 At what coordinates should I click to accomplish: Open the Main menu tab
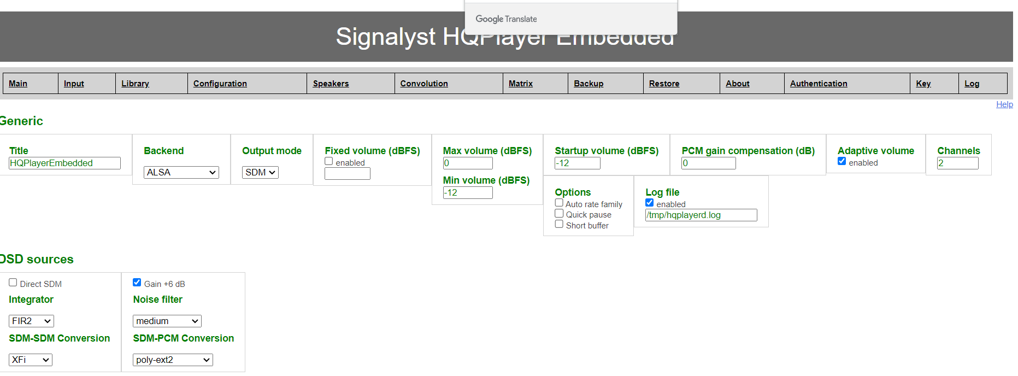click(18, 84)
